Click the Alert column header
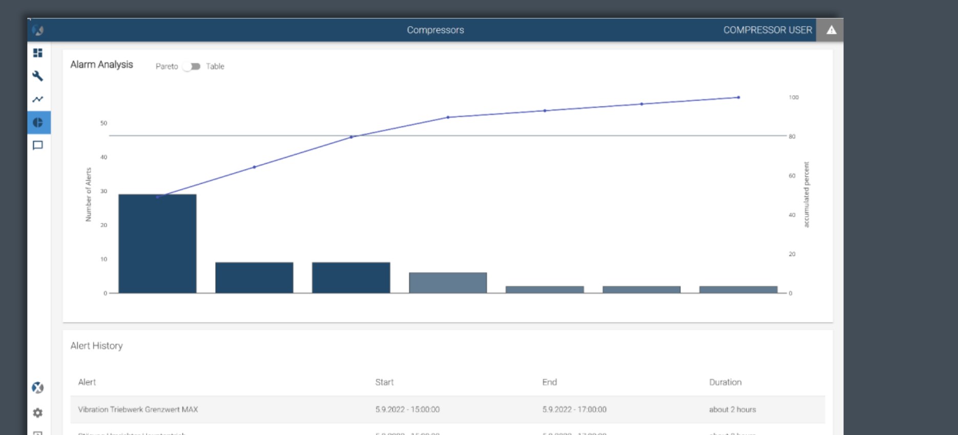Viewport: 958px width, 435px height. pyautogui.click(x=87, y=382)
